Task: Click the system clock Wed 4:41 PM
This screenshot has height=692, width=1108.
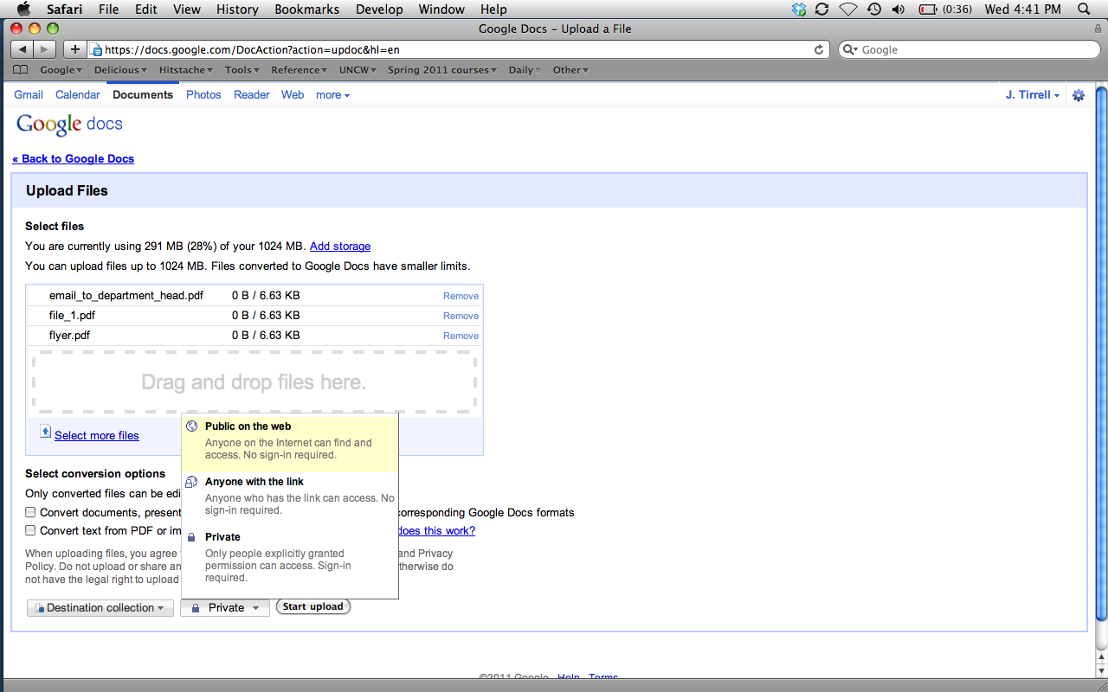Action: click(1022, 10)
